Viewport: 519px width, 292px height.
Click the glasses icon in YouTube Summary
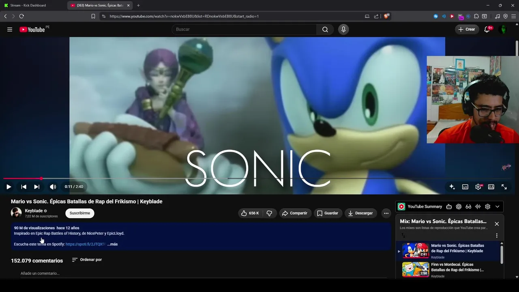pyautogui.click(x=468, y=206)
